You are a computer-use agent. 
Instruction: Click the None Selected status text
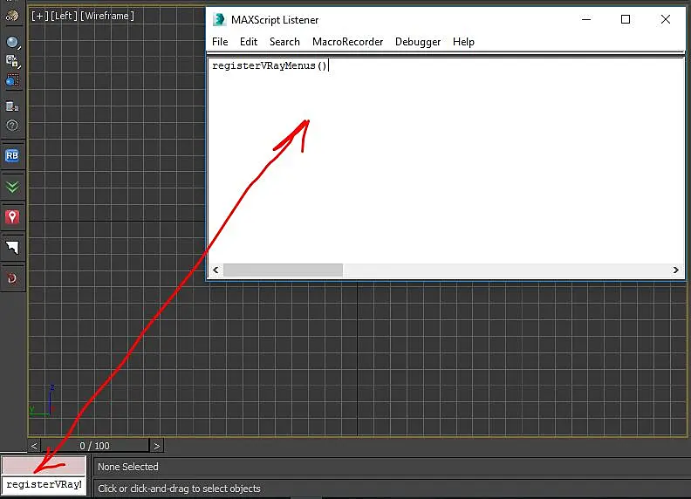click(x=127, y=467)
